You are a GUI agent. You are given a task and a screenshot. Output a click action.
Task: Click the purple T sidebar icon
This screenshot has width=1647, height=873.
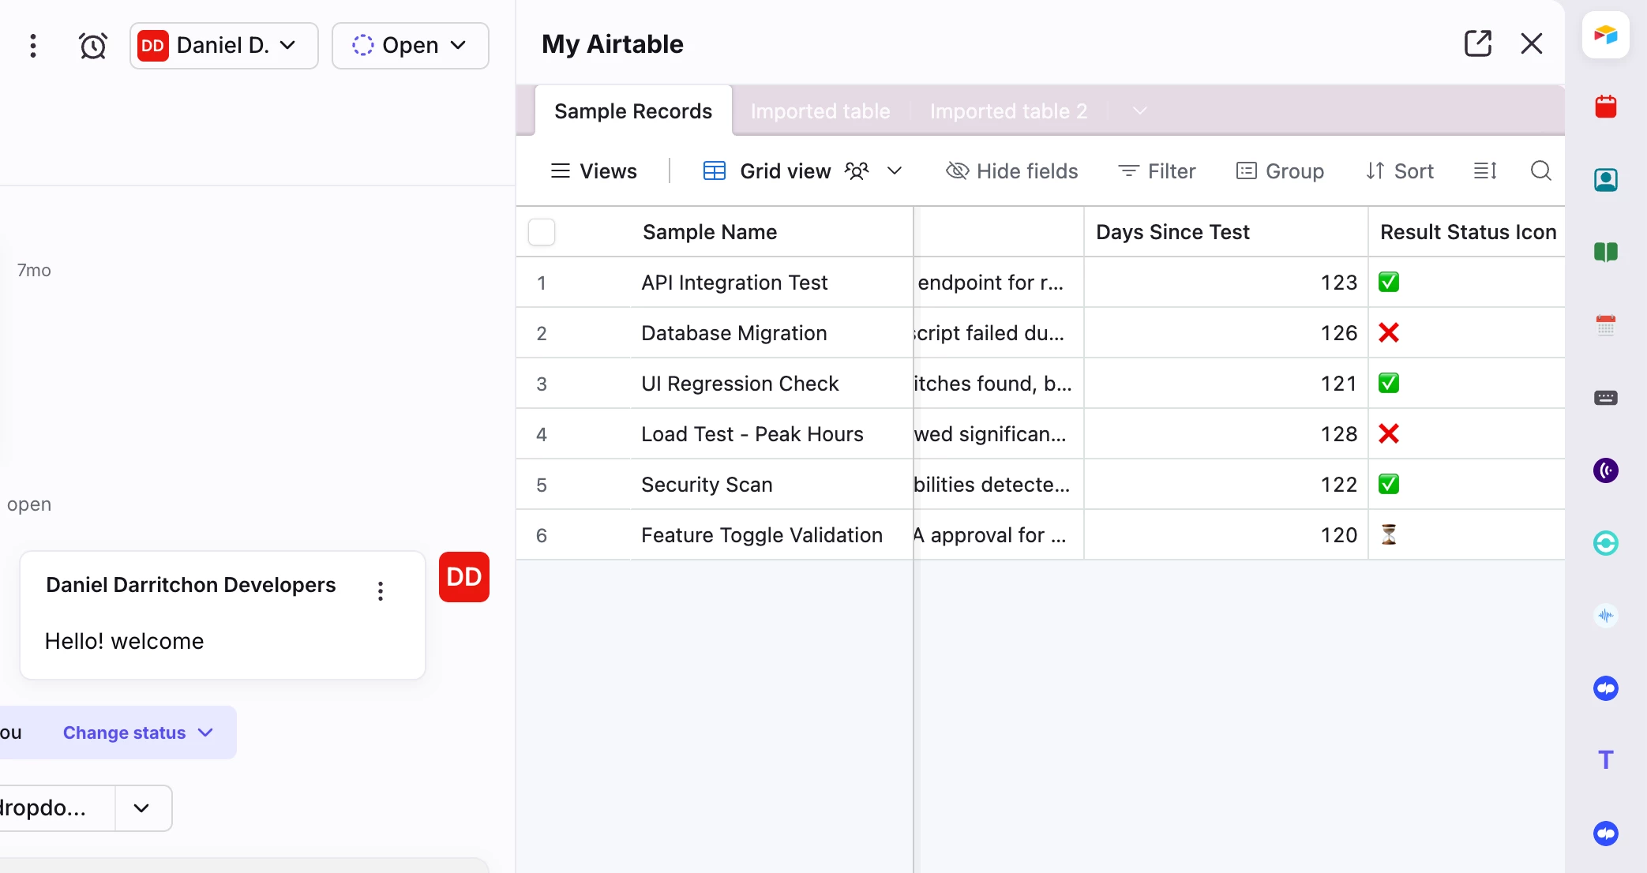pos(1605,760)
